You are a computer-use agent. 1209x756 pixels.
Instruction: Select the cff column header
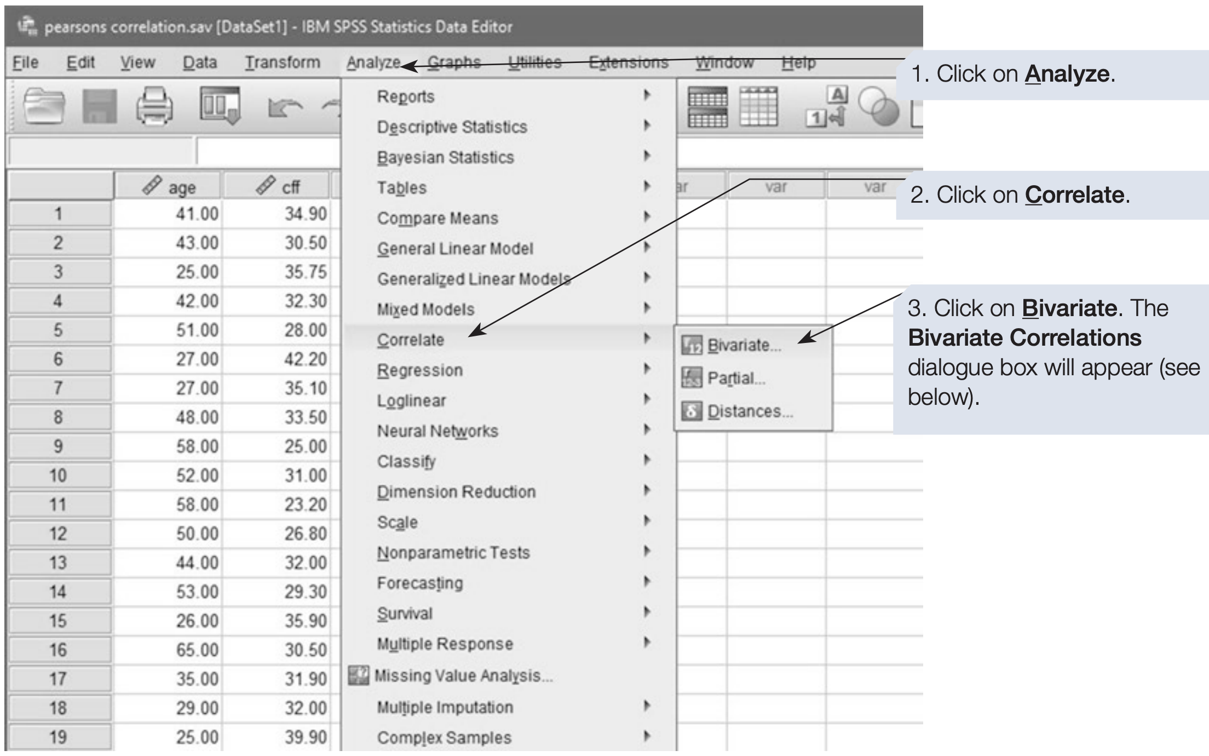tap(278, 187)
